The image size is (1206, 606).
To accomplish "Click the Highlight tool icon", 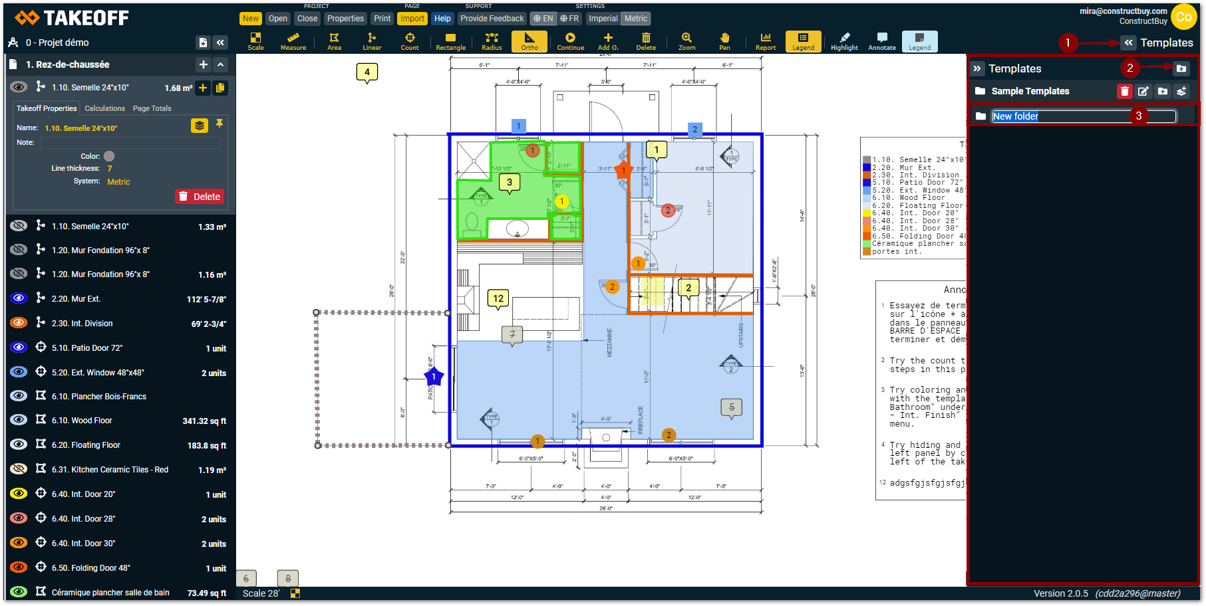I will (x=844, y=41).
